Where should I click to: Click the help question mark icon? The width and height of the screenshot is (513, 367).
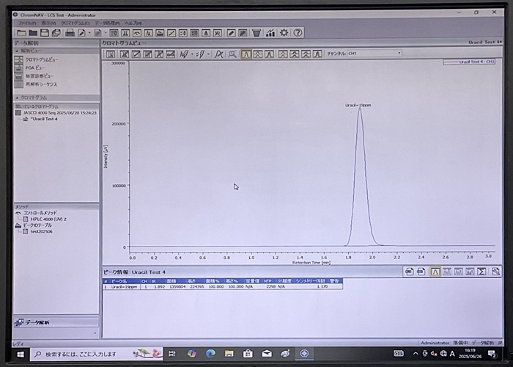click(x=298, y=33)
